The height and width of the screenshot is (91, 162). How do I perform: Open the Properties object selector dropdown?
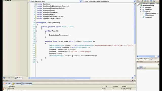158,65
